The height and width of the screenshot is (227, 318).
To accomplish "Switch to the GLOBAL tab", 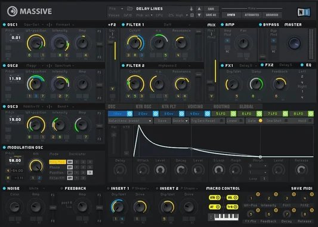I will click(x=246, y=106).
